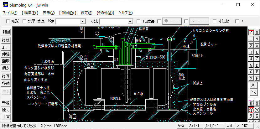The height and width of the screenshot is (129, 260).
Task: Select layer button B
Action: click(x=257, y=52)
